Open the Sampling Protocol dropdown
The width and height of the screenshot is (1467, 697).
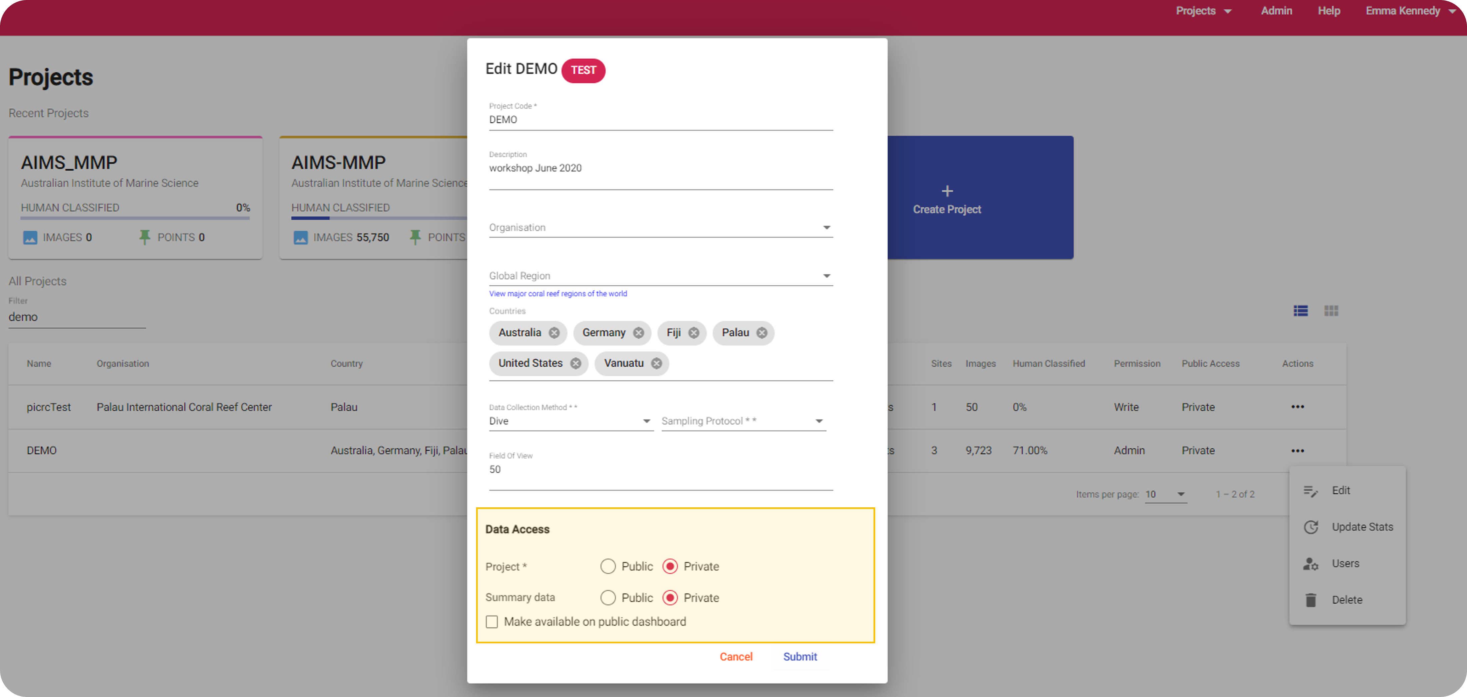(743, 421)
